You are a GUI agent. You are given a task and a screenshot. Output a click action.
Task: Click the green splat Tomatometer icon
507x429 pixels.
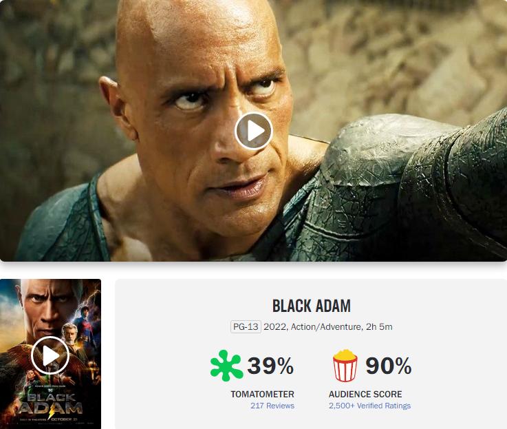click(226, 365)
